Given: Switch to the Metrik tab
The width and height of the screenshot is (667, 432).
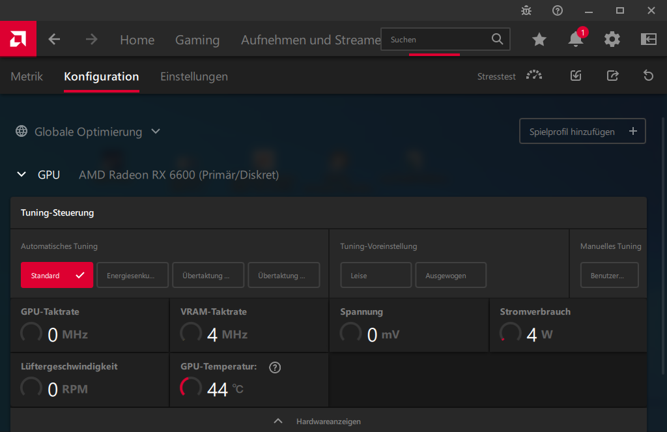Looking at the screenshot, I should pyautogui.click(x=26, y=77).
